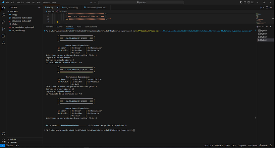Close the calc.py editor tab

[x=58, y=7]
